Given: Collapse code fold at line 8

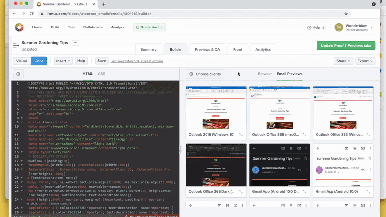Looking at the screenshot, I should pos(22,118).
